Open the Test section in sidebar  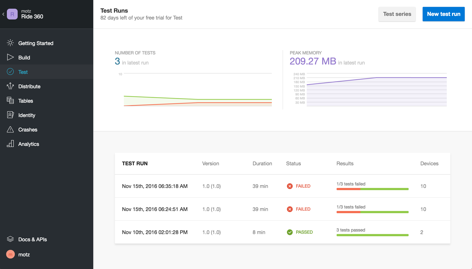(23, 72)
